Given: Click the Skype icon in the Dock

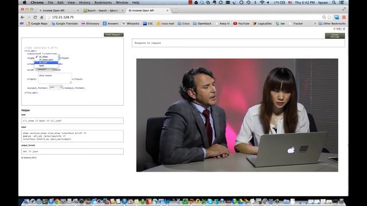Looking at the screenshot, I should [x=210, y=201].
